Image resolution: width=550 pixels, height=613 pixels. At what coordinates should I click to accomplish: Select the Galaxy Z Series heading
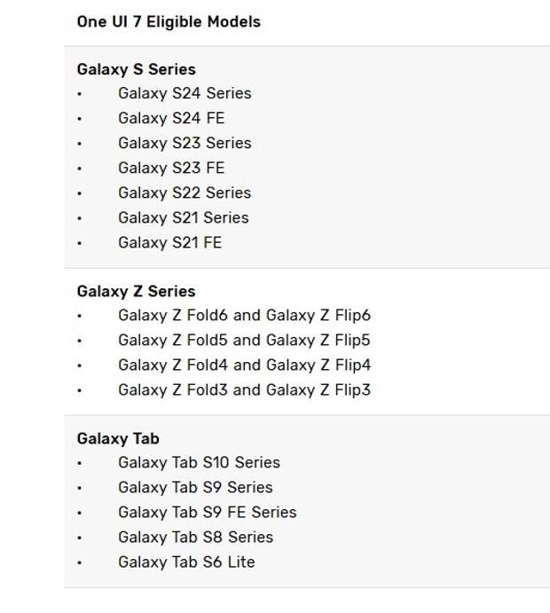137,292
